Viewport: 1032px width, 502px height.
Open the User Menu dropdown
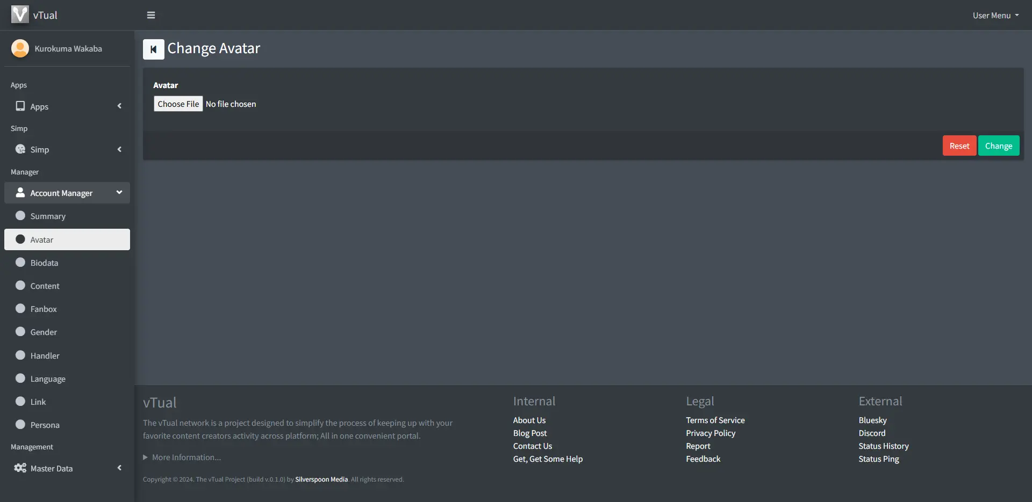coord(995,16)
